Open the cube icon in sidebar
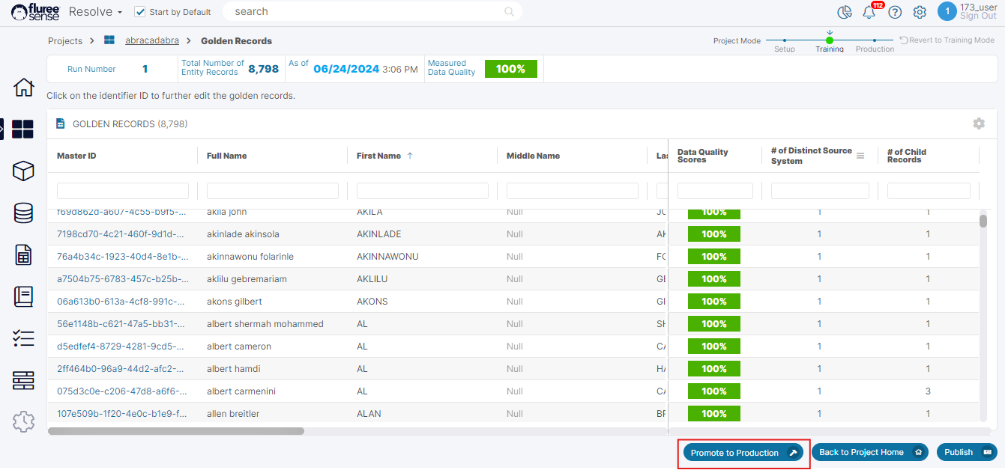This screenshot has width=1005, height=470. click(24, 171)
